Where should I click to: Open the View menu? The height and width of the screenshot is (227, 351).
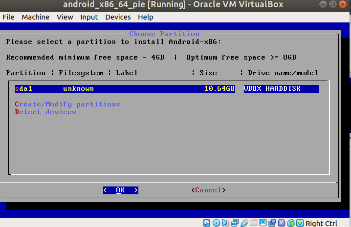point(65,17)
